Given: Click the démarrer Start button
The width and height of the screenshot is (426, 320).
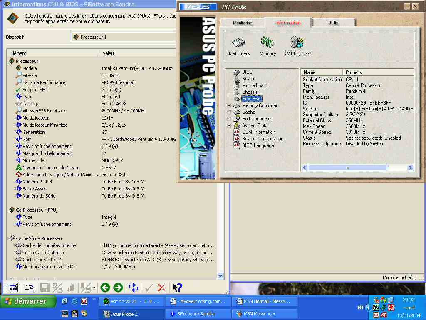Looking at the screenshot, I should 25,301.
